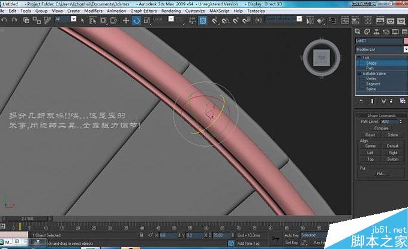This screenshot has height=249, width=408.
Task: Toggle the Spinner Snap magnet
Action: [246, 20]
